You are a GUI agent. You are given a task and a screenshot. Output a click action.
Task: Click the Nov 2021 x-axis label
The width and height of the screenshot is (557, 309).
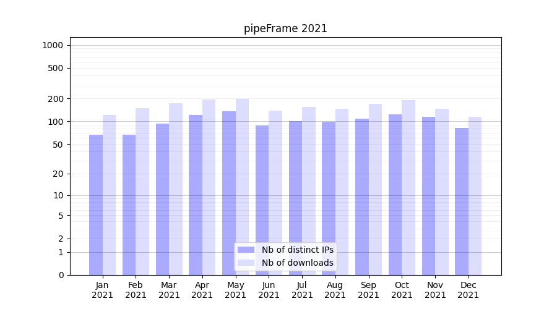pos(435,290)
